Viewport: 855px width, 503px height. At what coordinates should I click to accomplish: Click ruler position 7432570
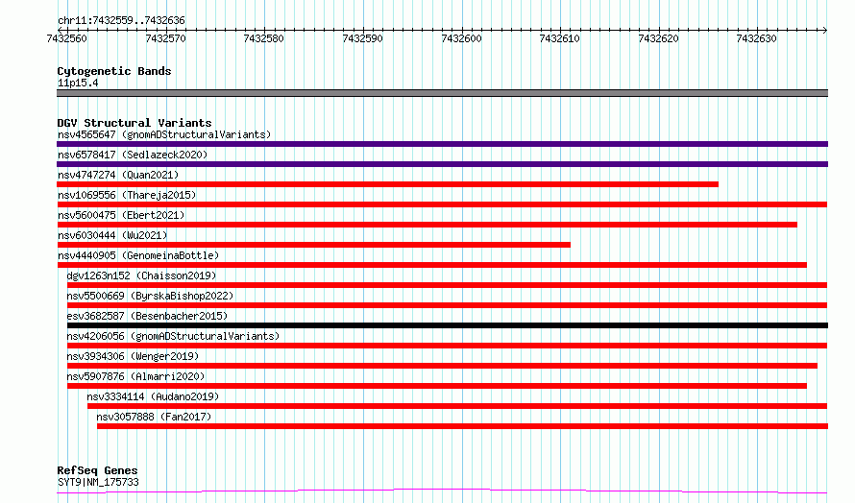[x=165, y=38]
